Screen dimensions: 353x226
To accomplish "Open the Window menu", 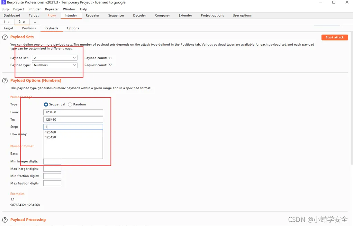I will 69,9.
